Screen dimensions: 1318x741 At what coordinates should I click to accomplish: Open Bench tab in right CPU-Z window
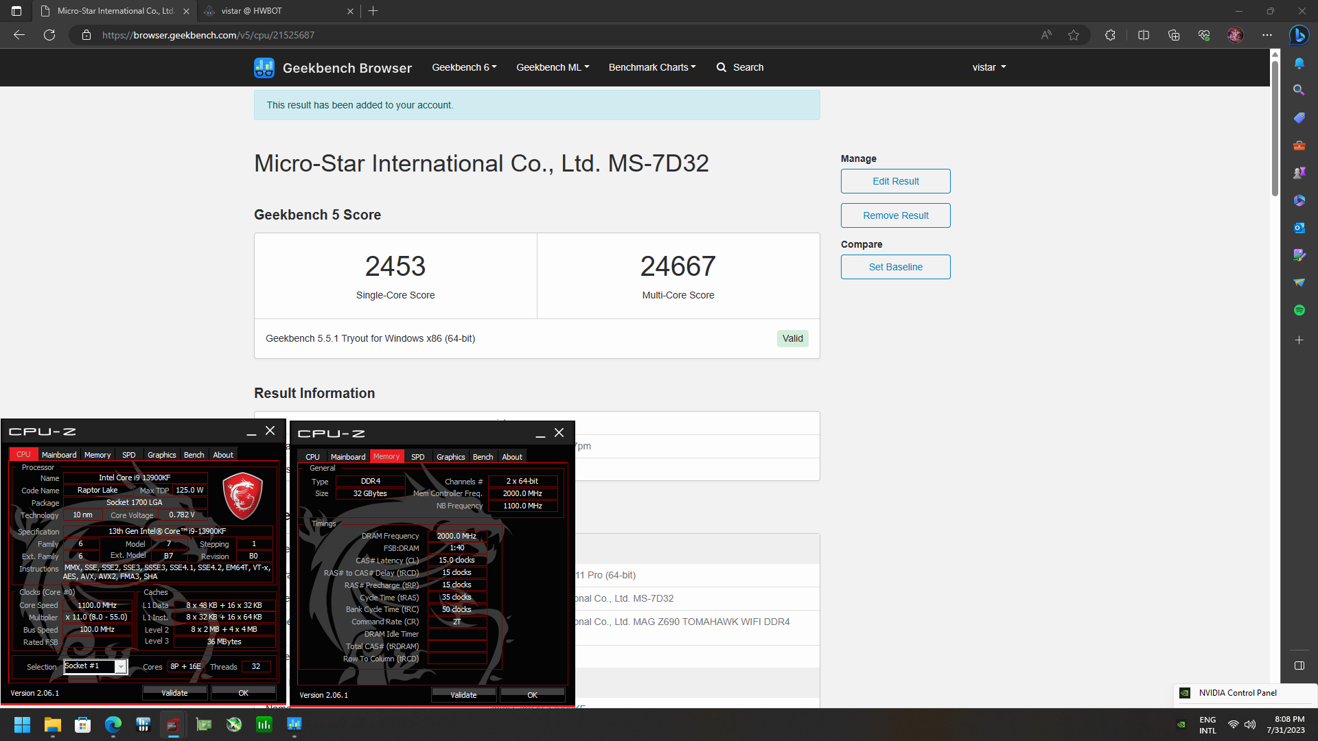[483, 457]
